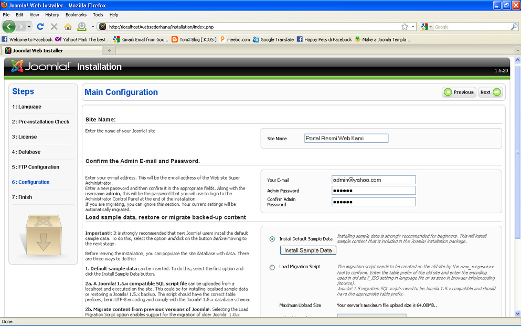Click the version number 1.5.20 text
The height and width of the screenshot is (326, 521).
[501, 71]
